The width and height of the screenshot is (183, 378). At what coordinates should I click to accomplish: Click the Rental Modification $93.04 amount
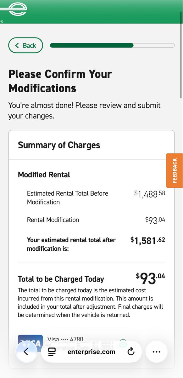coord(155,220)
